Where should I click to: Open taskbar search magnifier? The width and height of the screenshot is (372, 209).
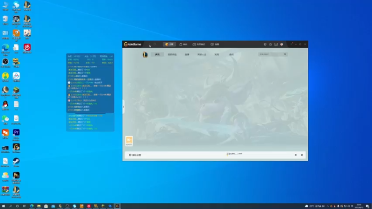point(10,206)
